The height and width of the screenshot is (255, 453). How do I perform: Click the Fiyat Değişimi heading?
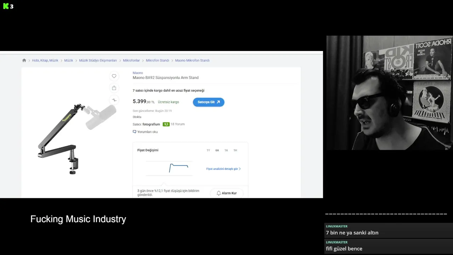click(x=148, y=150)
